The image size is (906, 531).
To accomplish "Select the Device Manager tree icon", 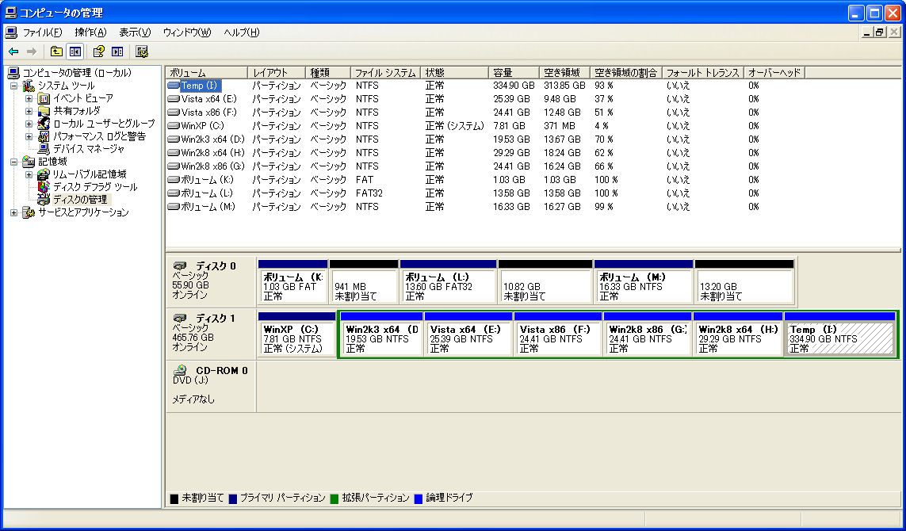I will (44, 149).
